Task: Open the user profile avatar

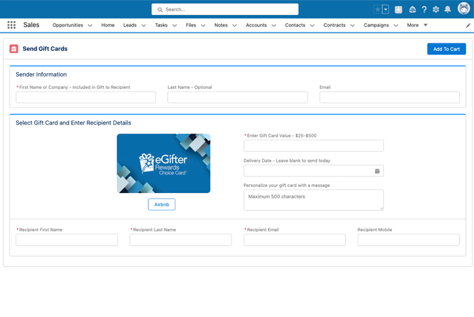Action: pyautogui.click(x=462, y=9)
